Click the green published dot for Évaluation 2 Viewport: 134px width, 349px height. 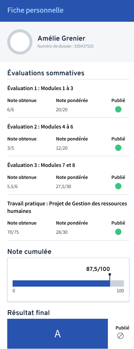tap(118, 148)
